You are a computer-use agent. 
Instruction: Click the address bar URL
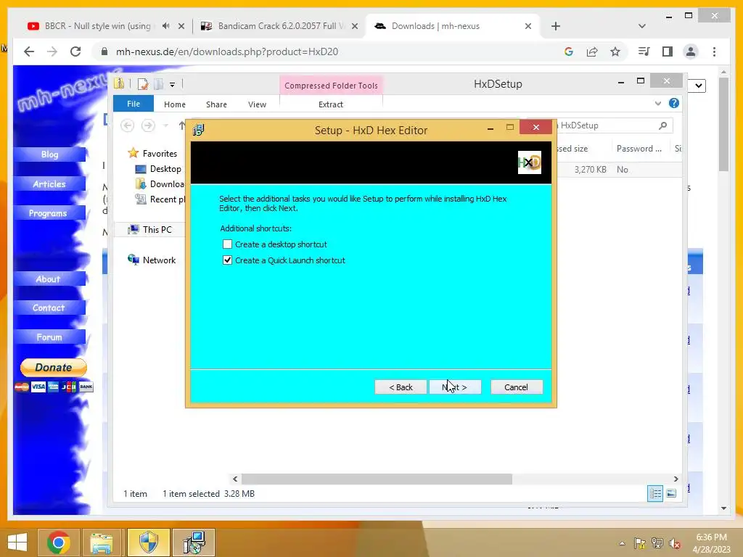pyautogui.click(x=227, y=51)
